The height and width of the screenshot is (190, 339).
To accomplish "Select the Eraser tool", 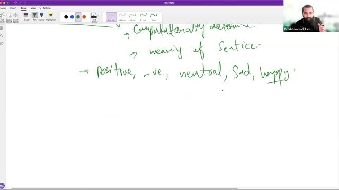I will pos(26,16).
